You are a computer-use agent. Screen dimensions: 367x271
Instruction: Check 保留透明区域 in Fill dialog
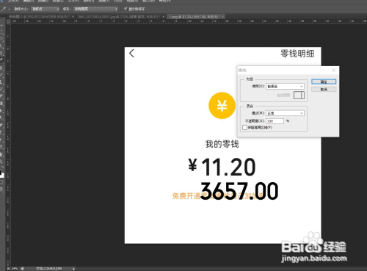(244, 127)
